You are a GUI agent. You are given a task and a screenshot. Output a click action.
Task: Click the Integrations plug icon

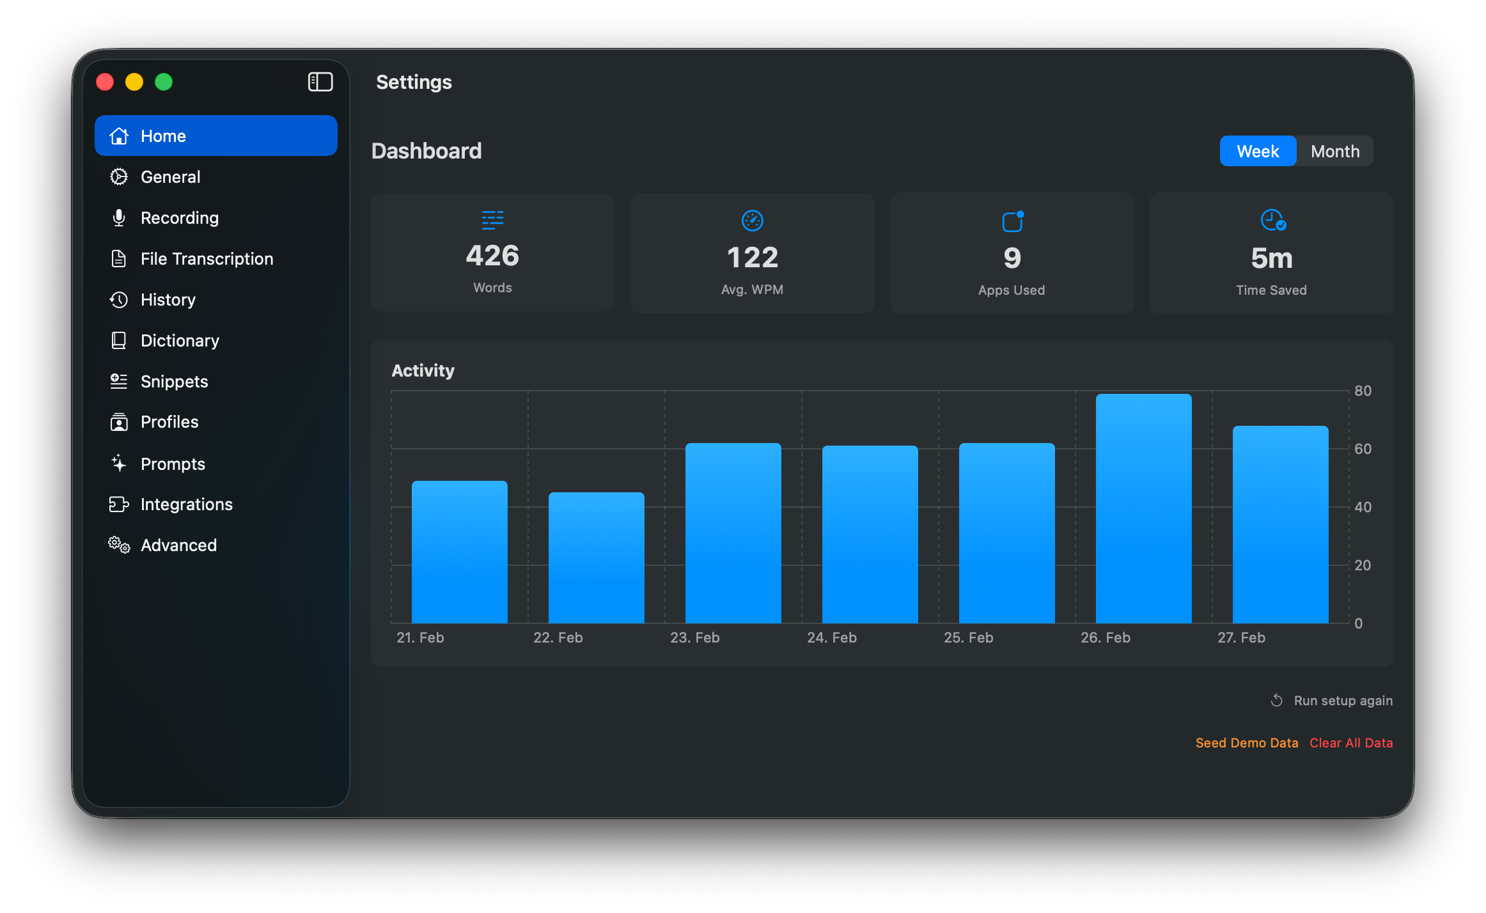point(119,504)
